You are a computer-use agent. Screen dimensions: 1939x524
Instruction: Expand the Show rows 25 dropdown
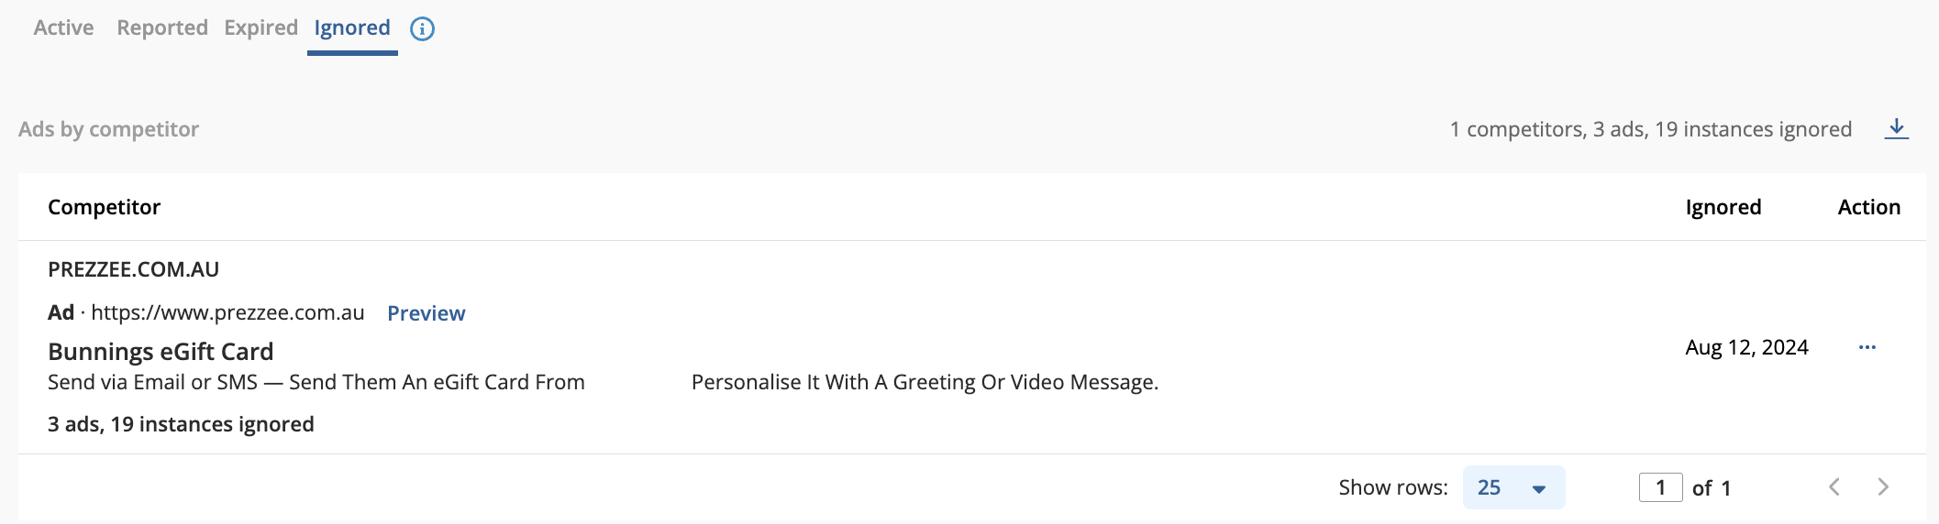[x=1513, y=487]
